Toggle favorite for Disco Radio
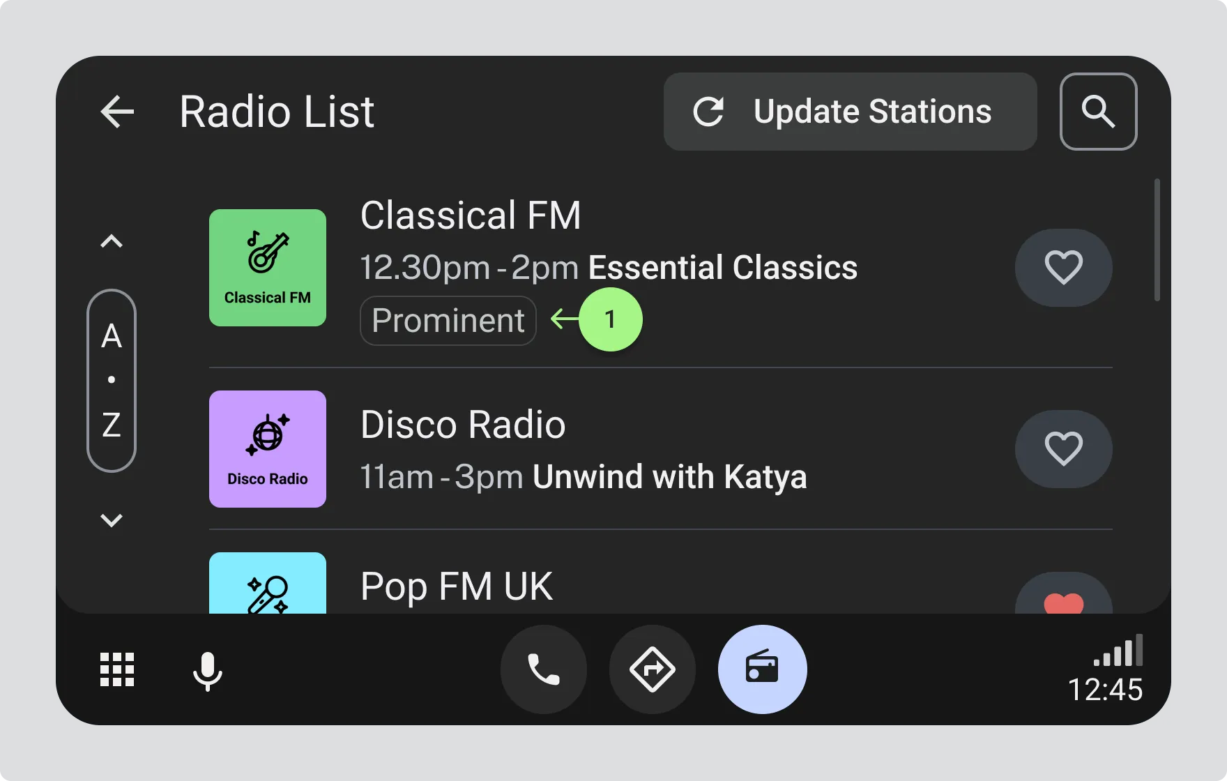The height and width of the screenshot is (781, 1227). point(1063,449)
